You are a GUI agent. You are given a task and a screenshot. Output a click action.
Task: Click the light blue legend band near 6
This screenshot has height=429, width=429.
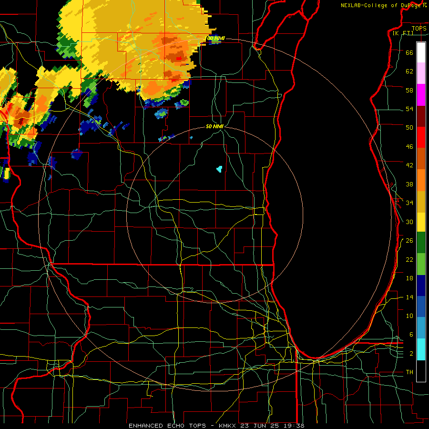pyautogui.click(x=421, y=328)
